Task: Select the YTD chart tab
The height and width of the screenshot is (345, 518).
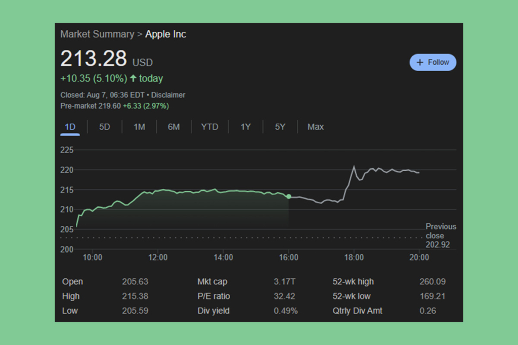Action: [209, 127]
